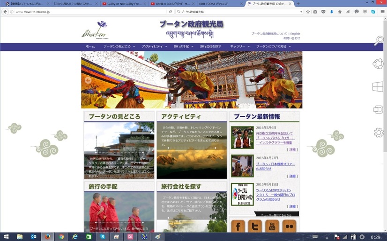Click the Bhutan logo at top left
Screen dimensions: 387x241
pyautogui.click(x=95, y=30)
